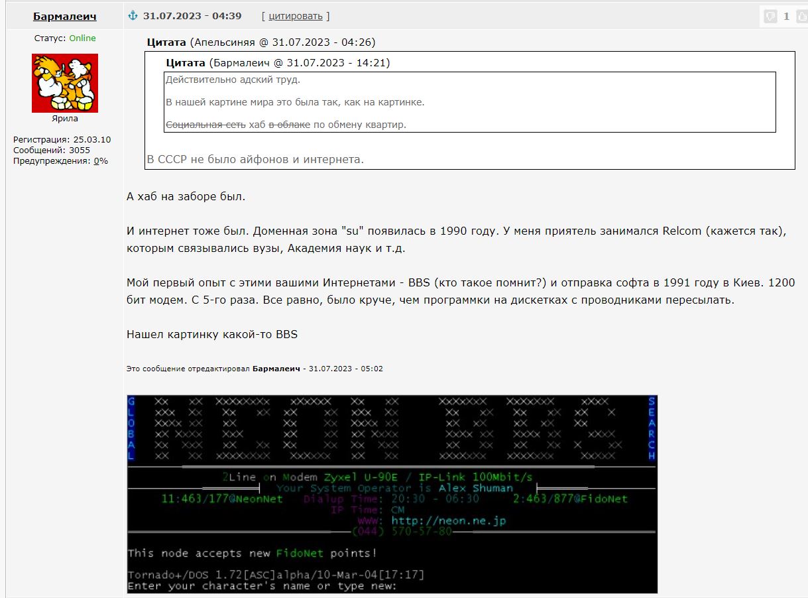Click the post rating count 1
The height and width of the screenshot is (598, 808).
point(787,17)
